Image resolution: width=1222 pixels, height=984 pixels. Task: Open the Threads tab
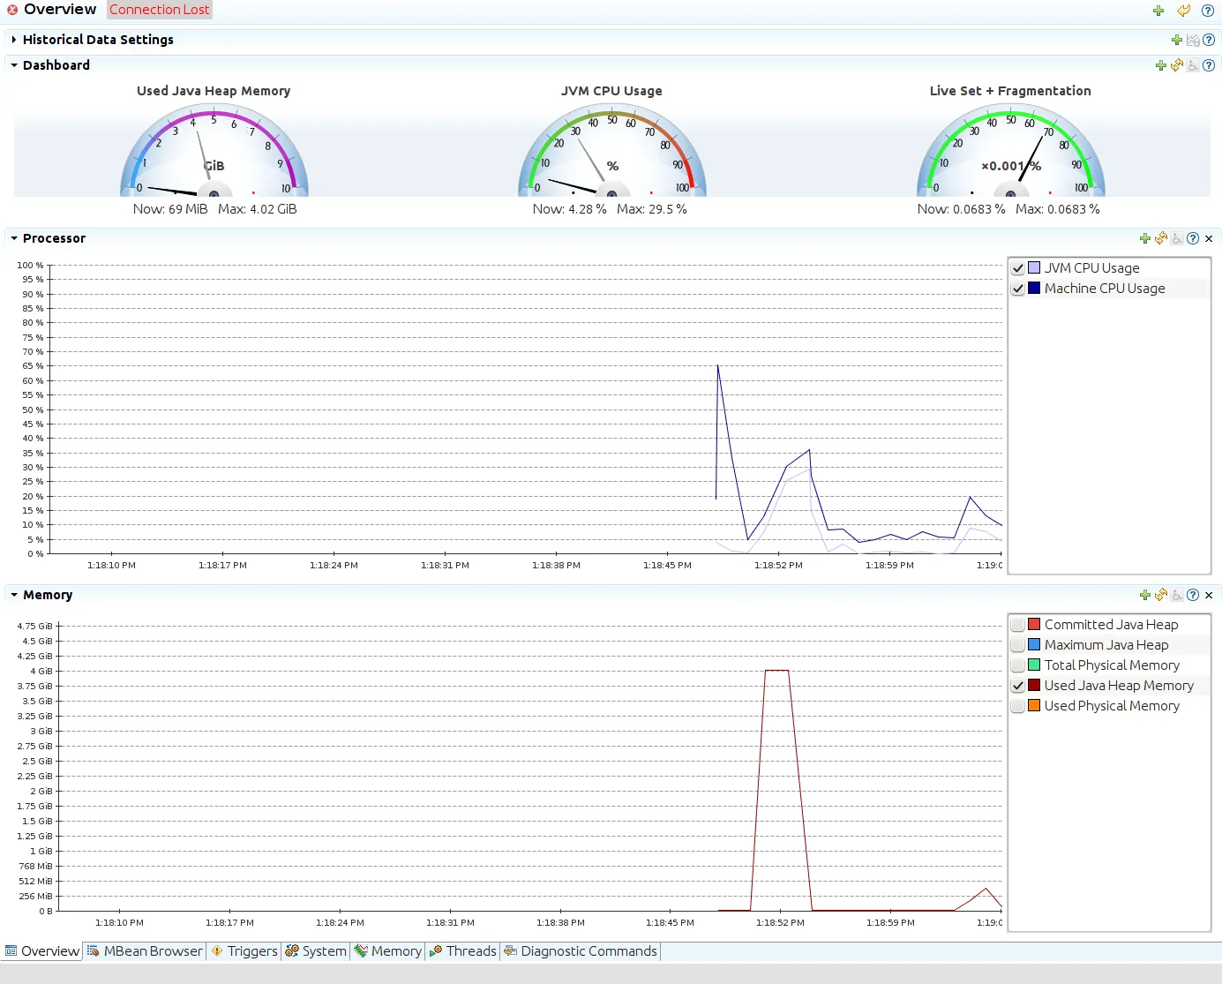(462, 951)
